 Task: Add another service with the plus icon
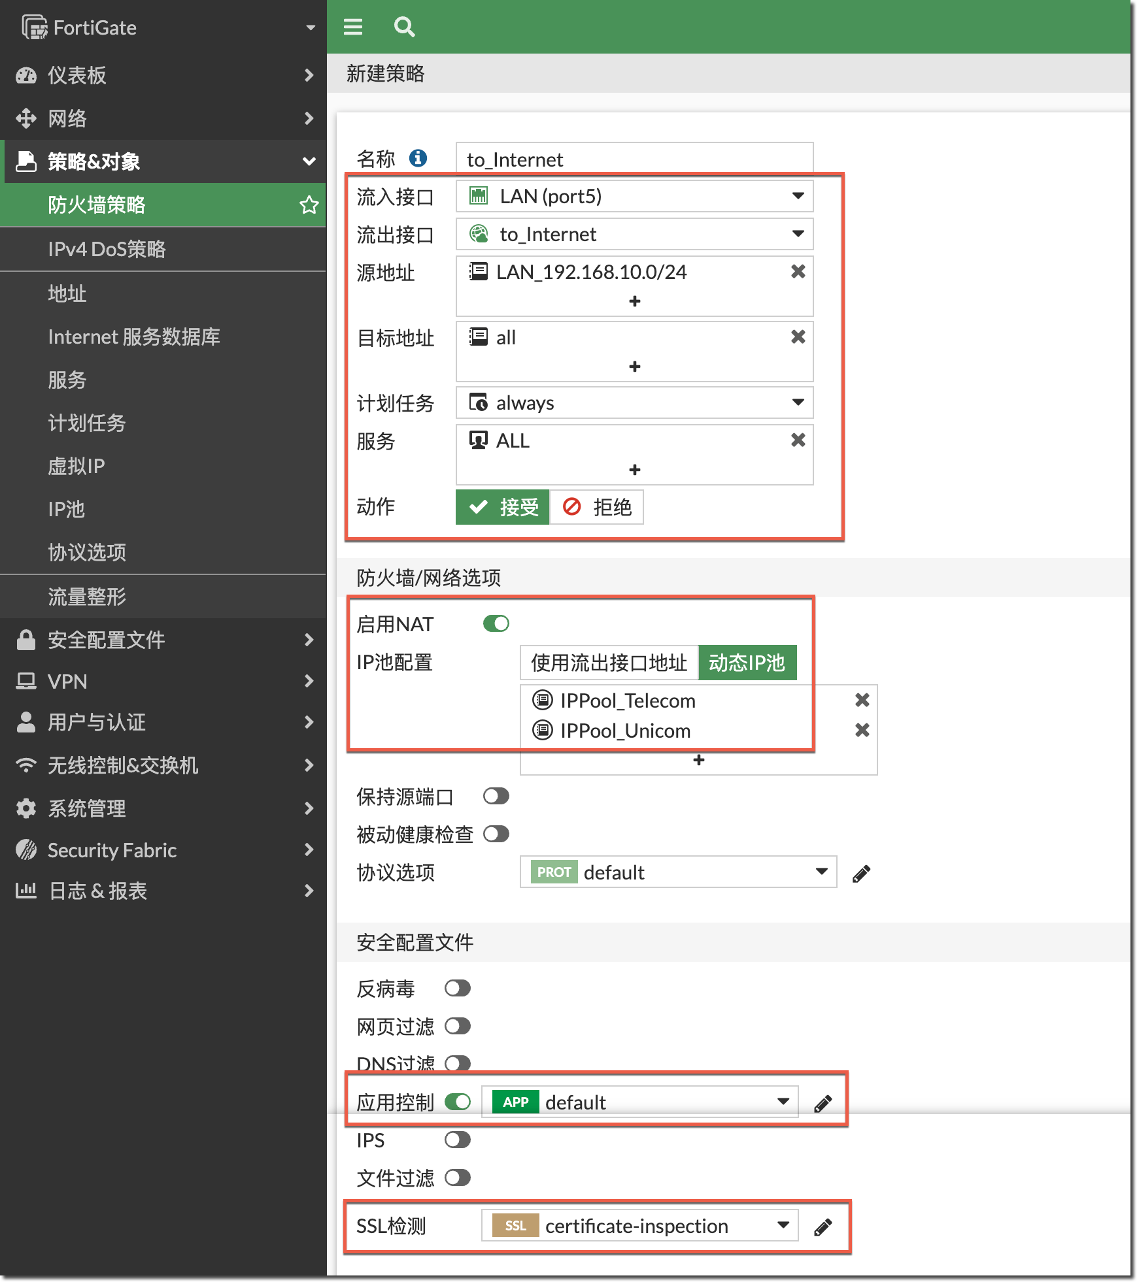coord(634,469)
